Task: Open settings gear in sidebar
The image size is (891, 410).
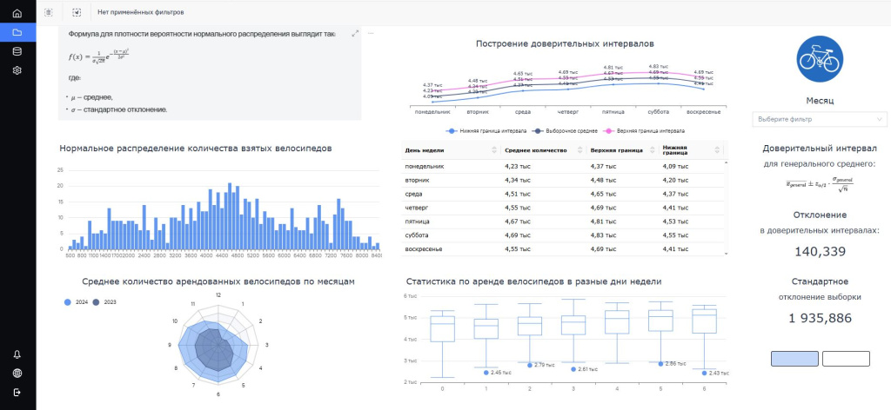Action: pyautogui.click(x=17, y=71)
